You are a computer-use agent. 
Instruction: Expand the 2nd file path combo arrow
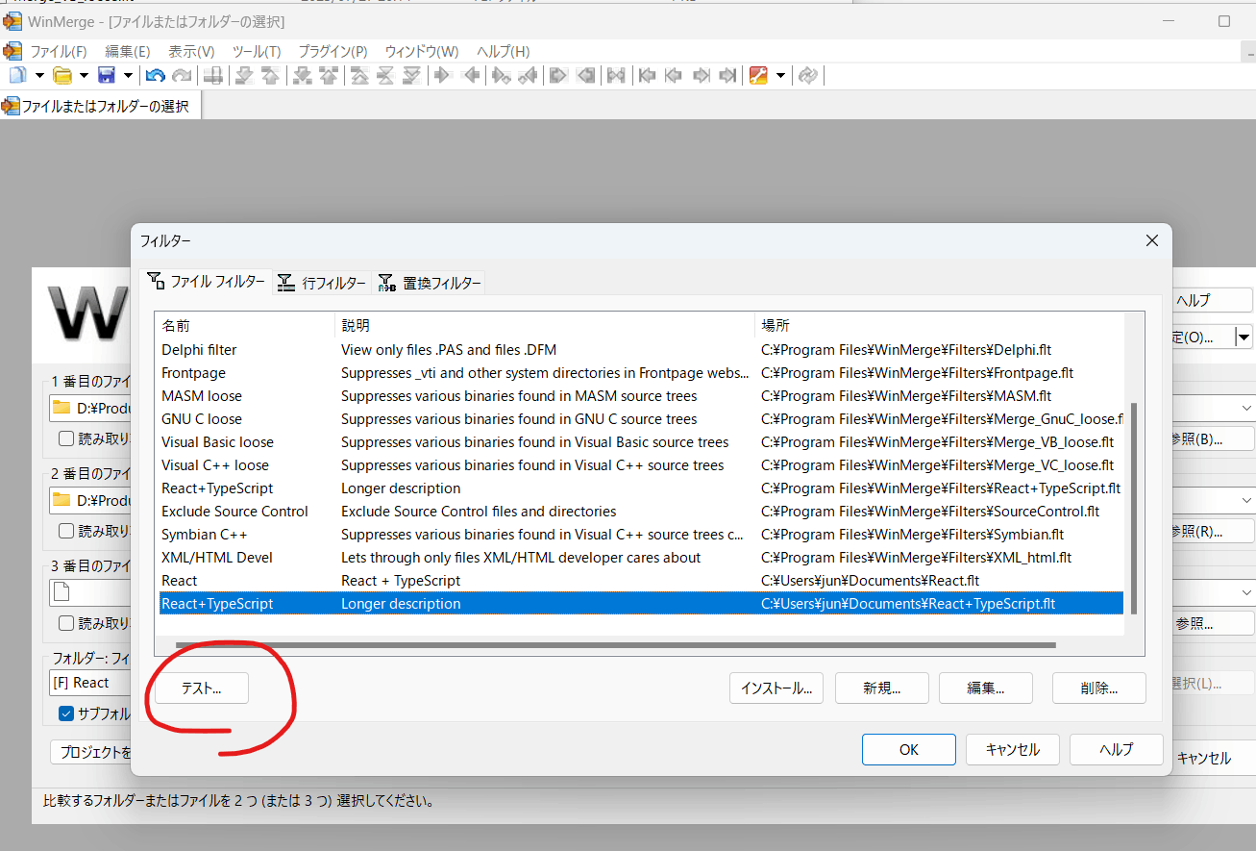[x=1246, y=500]
